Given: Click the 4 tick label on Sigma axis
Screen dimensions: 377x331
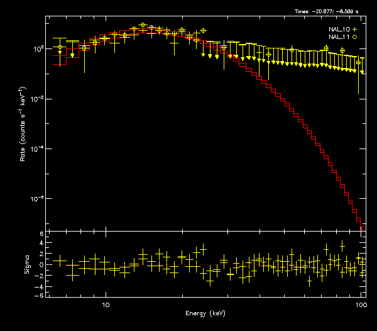Looking at the screenshot, I should tap(41, 244).
